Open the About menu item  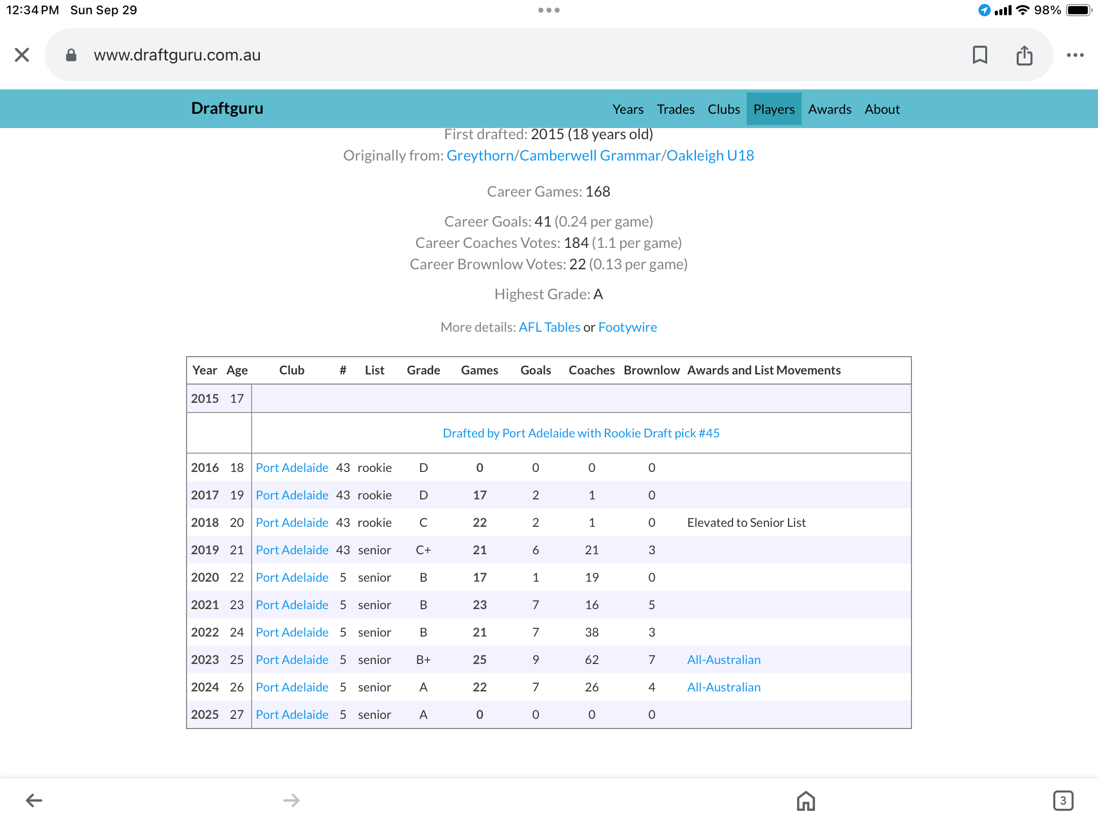882,109
